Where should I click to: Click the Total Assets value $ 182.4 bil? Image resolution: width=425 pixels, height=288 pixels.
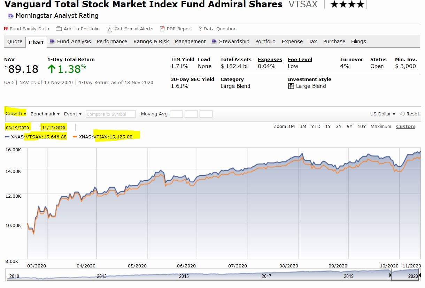234,66
